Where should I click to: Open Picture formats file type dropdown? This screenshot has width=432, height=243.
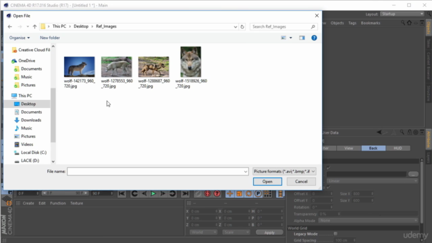pyautogui.click(x=284, y=171)
